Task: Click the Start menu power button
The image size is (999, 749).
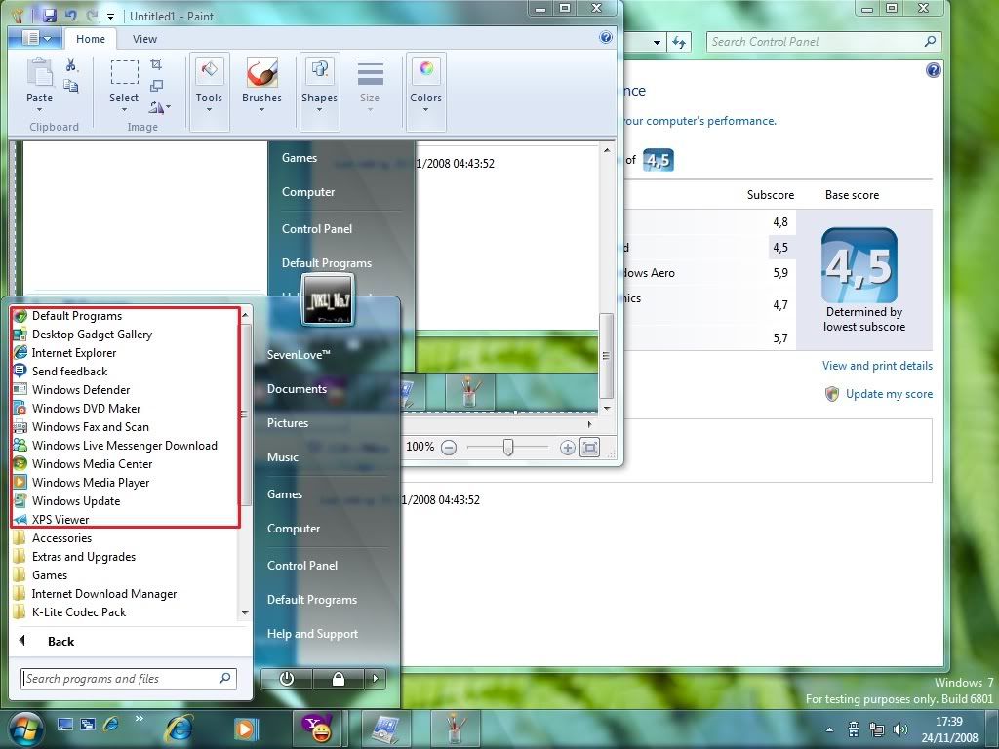Action: pyautogui.click(x=287, y=679)
